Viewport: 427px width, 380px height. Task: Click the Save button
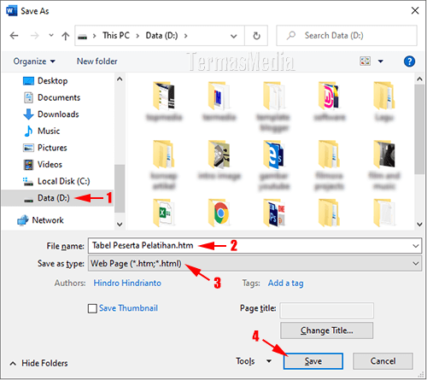pyautogui.click(x=313, y=361)
